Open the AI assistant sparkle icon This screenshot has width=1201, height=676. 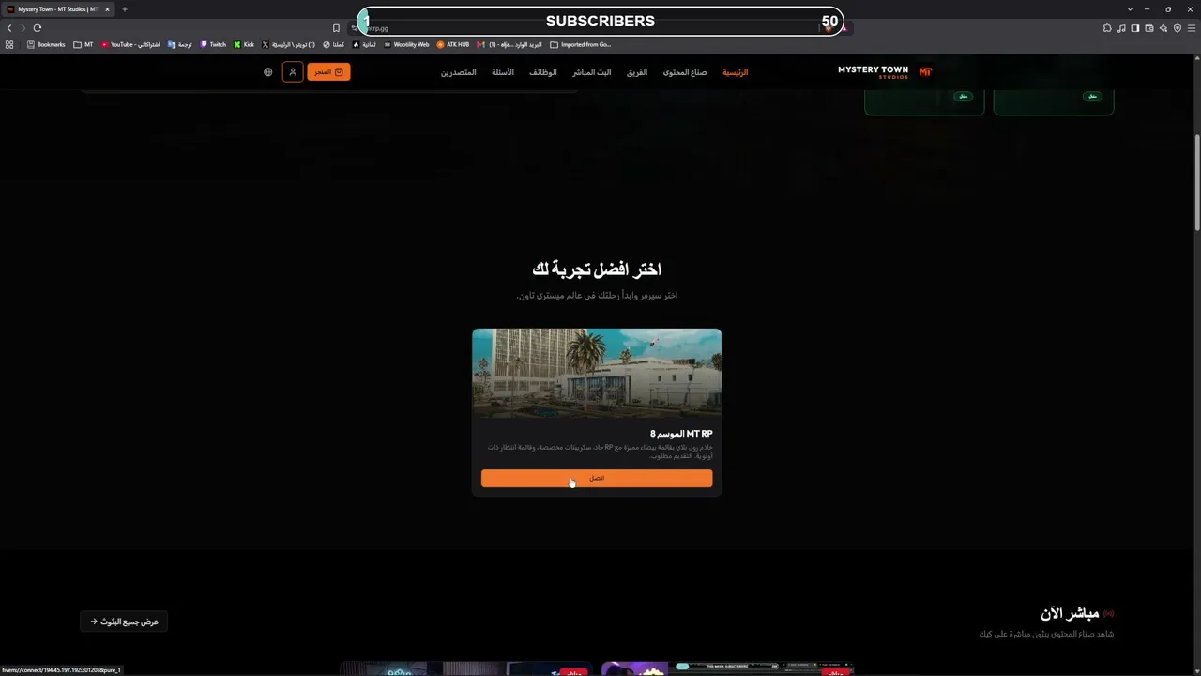point(1163,28)
